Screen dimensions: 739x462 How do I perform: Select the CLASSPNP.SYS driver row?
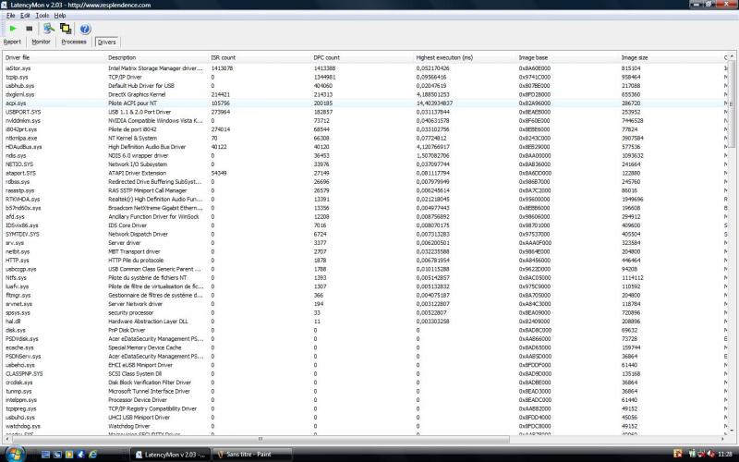point(365,374)
